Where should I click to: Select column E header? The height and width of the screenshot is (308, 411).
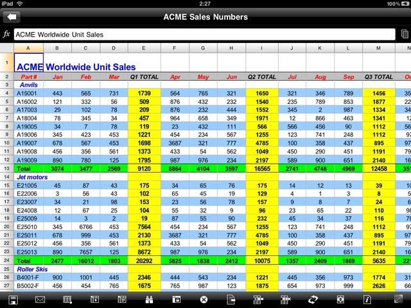[x=144, y=48]
